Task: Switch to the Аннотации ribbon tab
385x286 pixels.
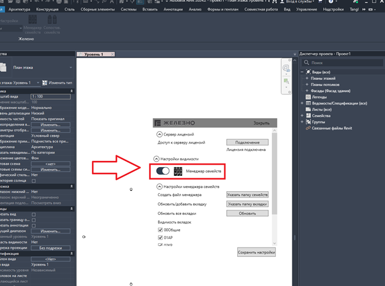Action: click(173, 9)
